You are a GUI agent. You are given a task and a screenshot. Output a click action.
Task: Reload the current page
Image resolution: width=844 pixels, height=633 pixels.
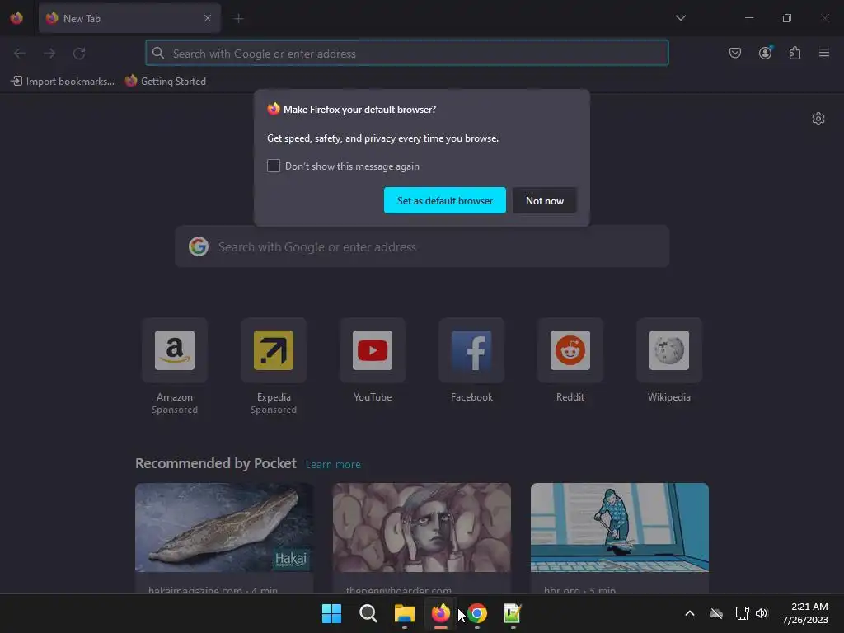tap(79, 54)
